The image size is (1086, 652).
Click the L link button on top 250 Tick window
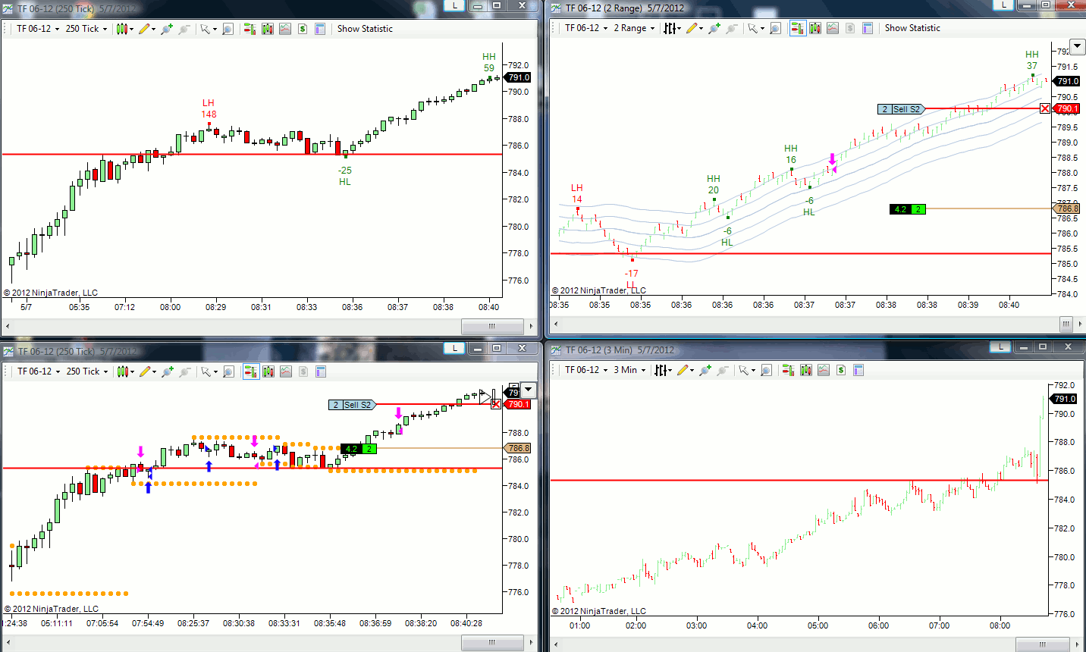click(x=454, y=5)
